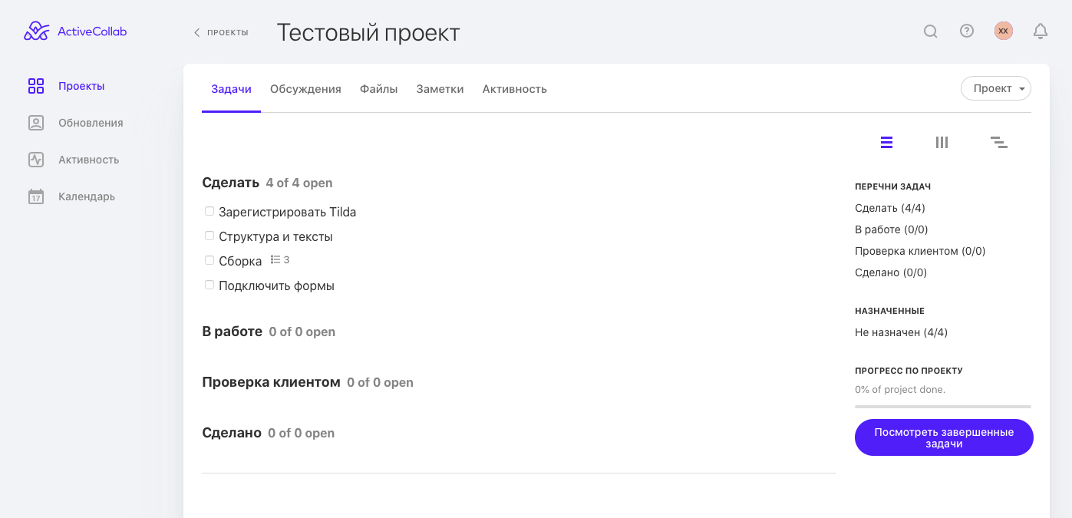Viewport: 1072px width, 518px height.
Task: Click the ActiveCollab logo
Action: tap(75, 31)
